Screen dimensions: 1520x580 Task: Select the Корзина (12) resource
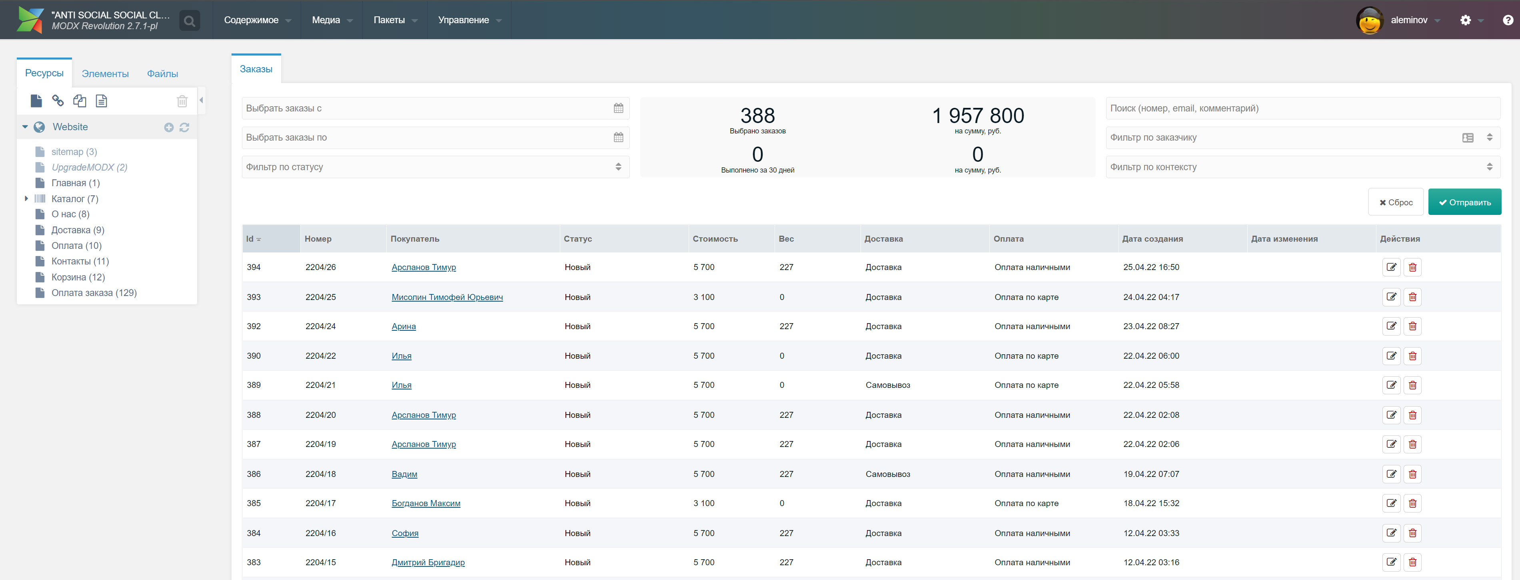(x=78, y=277)
